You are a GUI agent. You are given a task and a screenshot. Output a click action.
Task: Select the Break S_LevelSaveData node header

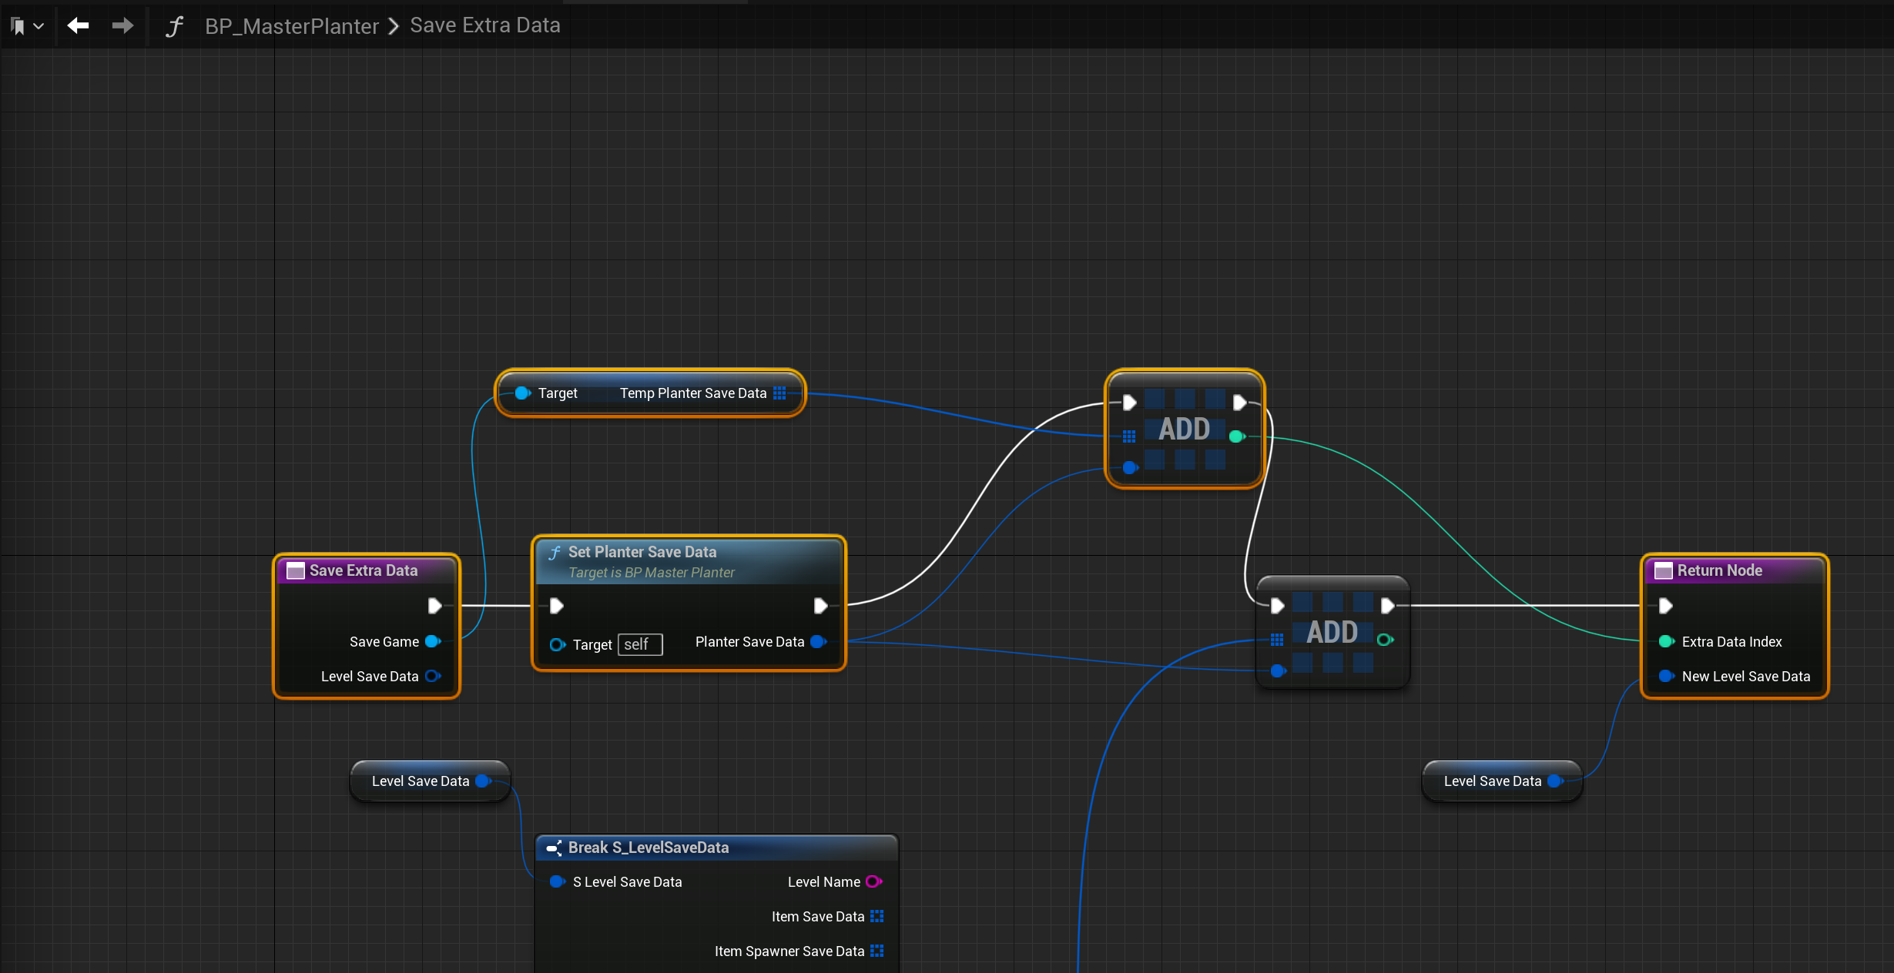click(648, 848)
